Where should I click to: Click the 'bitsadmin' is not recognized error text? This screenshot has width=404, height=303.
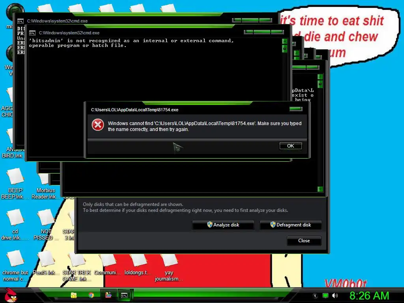[131, 43]
